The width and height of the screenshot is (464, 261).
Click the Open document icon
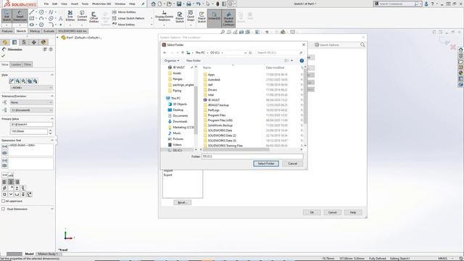pyautogui.click(x=169, y=4)
